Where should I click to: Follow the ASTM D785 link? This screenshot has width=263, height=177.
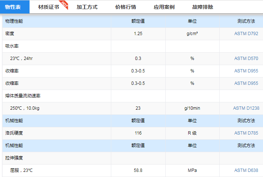click(x=246, y=133)
